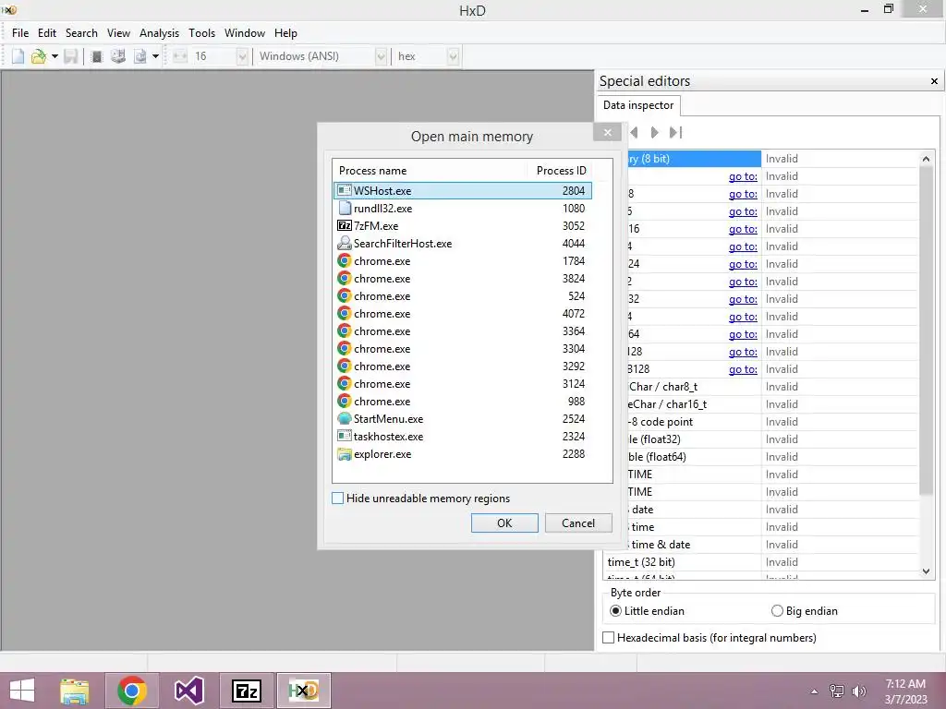Sort by the Process name column header

[430, 171]
